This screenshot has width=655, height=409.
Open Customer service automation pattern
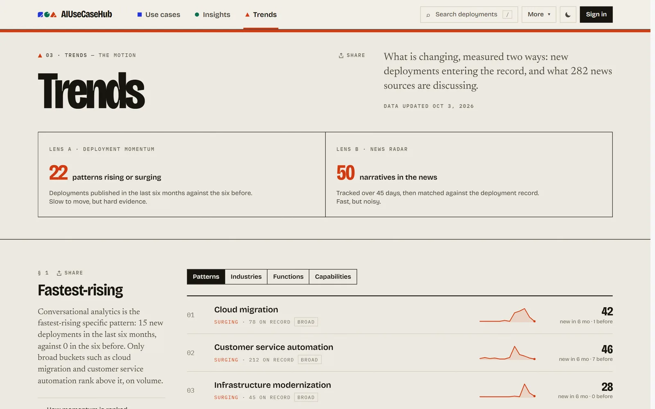[x=273, y=347]
